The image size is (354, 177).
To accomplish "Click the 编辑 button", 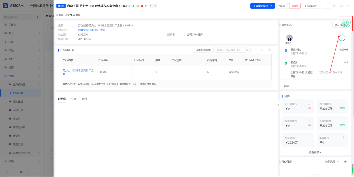I will click(282, 6).
